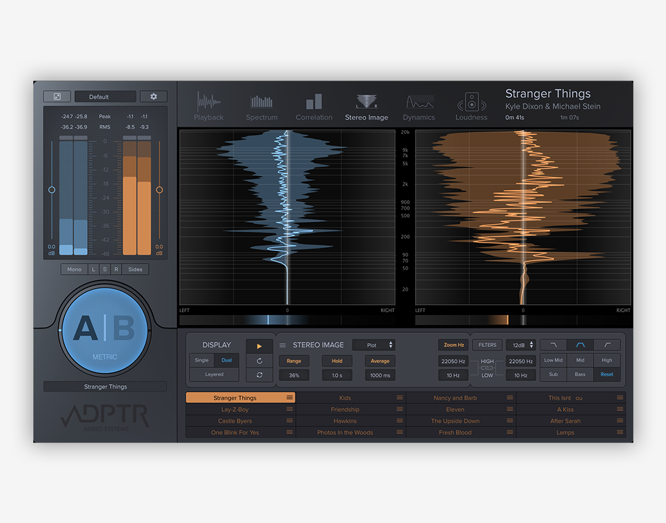
Task: Click the Average button
Action: (x=380, y=361)
